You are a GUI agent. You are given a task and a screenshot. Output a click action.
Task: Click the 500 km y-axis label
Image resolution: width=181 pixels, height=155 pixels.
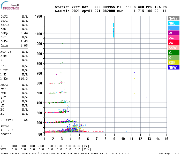click(x=39, y=93)
